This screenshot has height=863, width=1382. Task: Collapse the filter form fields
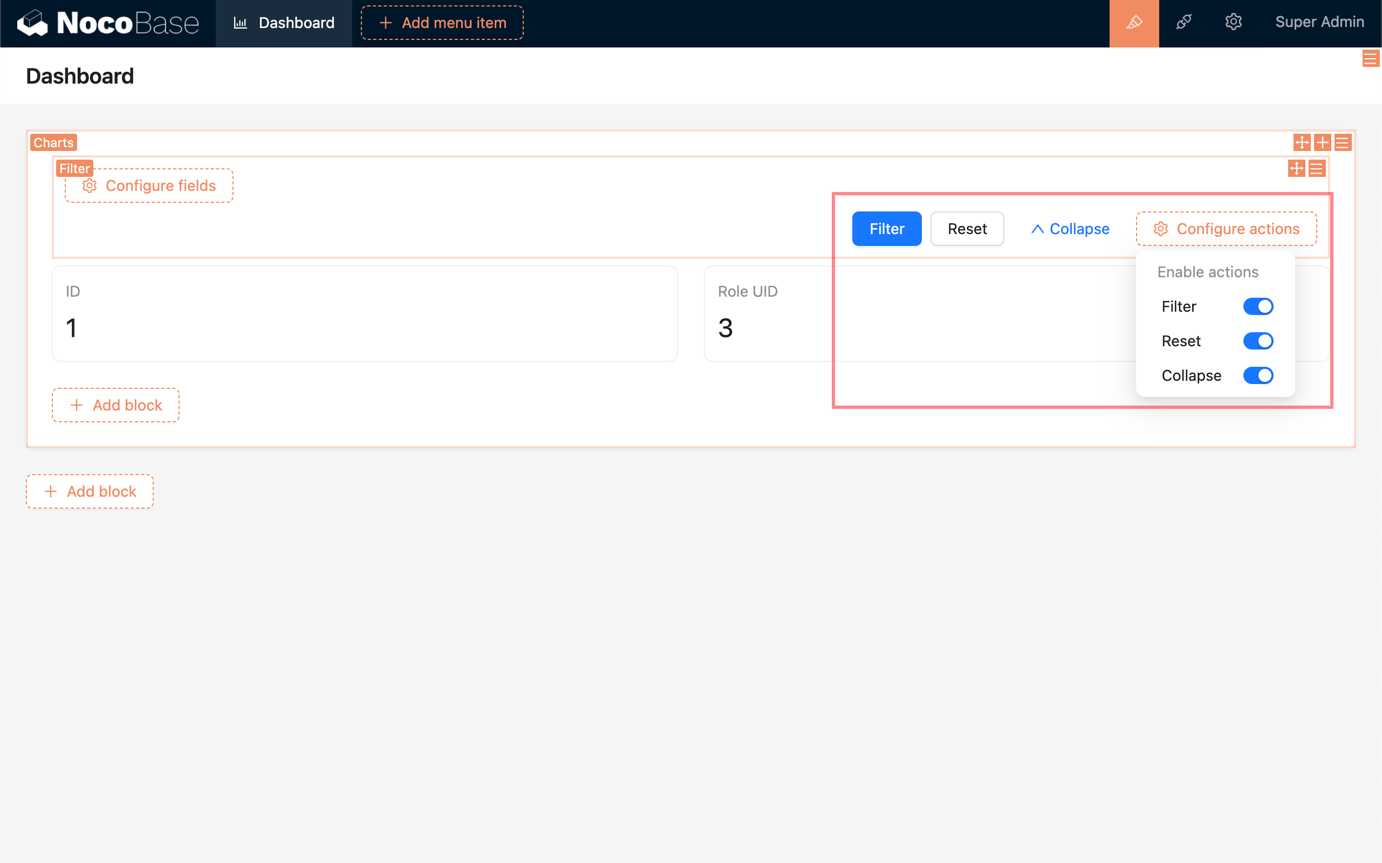pyautogui.click(x=1070, y=229)
